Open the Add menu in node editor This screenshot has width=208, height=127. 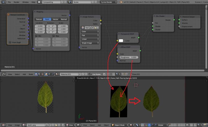[x=24, y=74]
